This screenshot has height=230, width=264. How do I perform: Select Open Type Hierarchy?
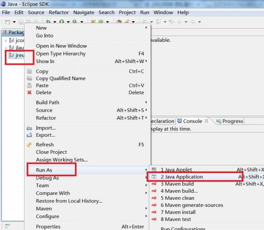point(88,53)
